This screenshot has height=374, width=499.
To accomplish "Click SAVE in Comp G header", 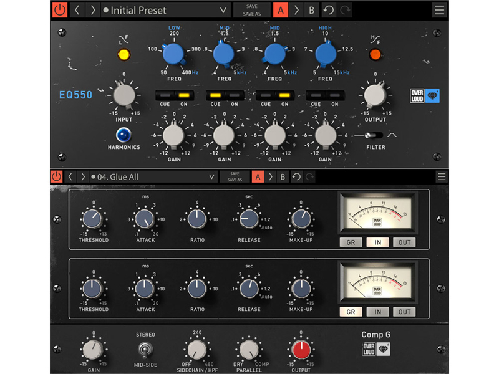I will pyautogui.click(x=235, y=174).
